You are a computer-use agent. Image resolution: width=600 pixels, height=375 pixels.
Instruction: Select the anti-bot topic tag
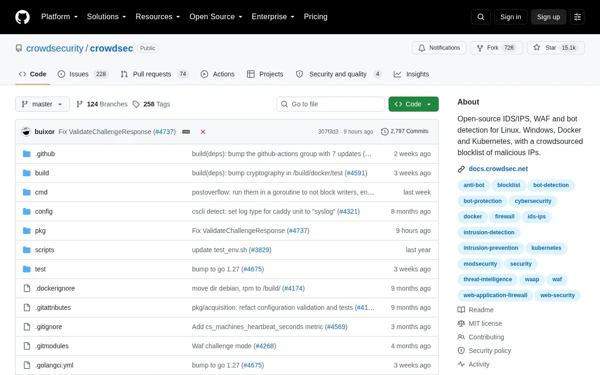(x=474, y=185)
